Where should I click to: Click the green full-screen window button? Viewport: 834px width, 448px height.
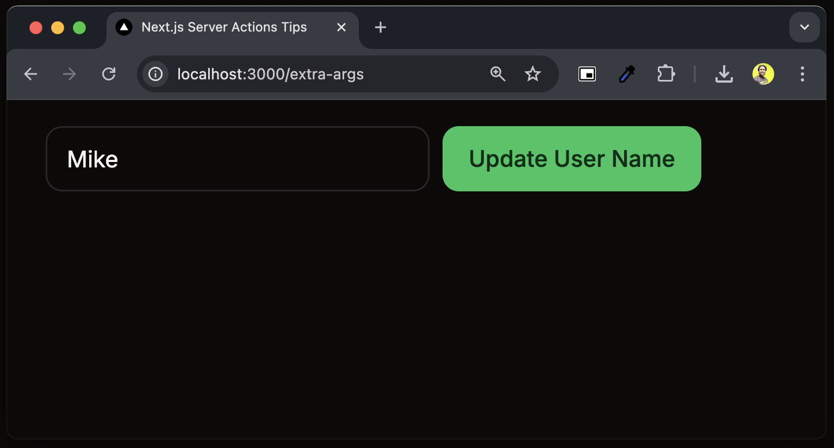(x=79, y=28)
